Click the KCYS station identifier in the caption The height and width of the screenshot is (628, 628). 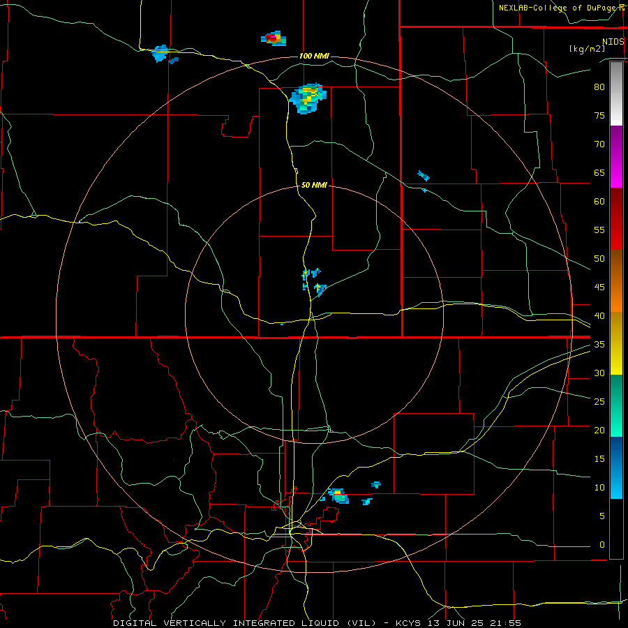coord(408,623)
